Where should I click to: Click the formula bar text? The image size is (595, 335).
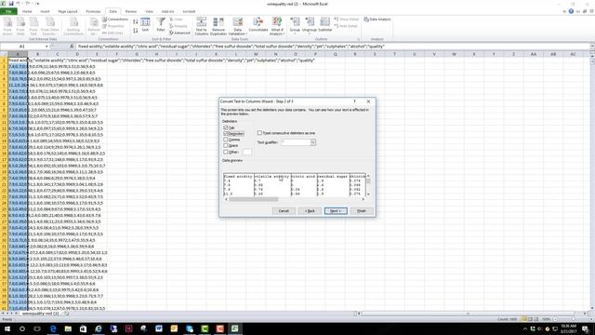231,47
